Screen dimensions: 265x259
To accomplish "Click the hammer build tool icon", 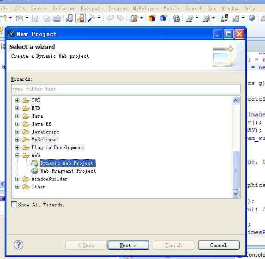I will pyautogui.click(x=91, y=18).
